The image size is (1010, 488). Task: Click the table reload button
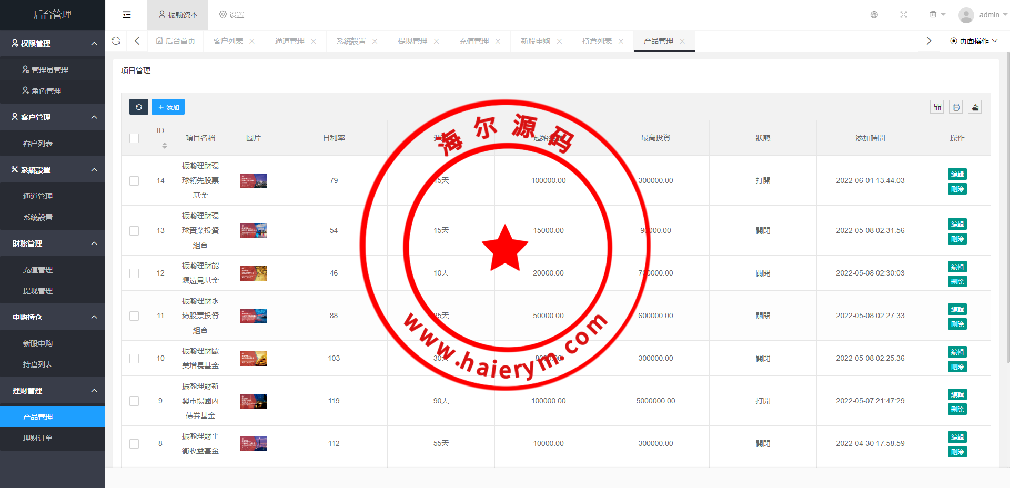point(139,107)
